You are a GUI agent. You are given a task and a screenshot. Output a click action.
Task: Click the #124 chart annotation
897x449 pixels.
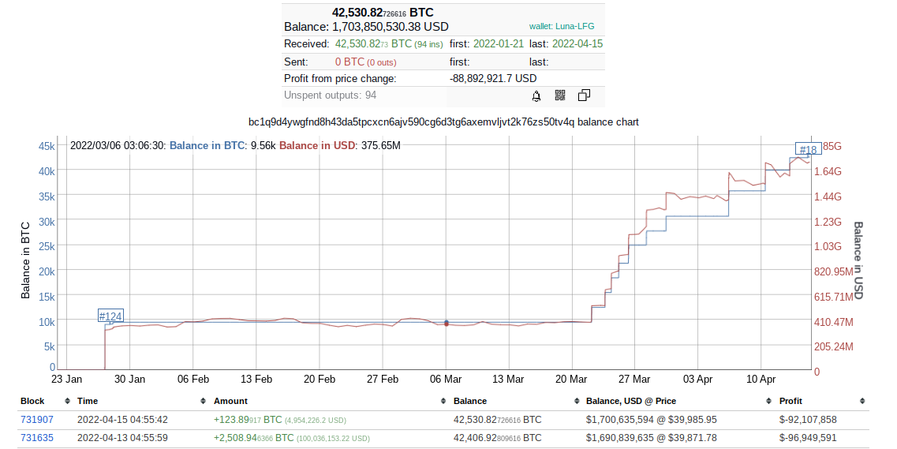click(110, 316)
